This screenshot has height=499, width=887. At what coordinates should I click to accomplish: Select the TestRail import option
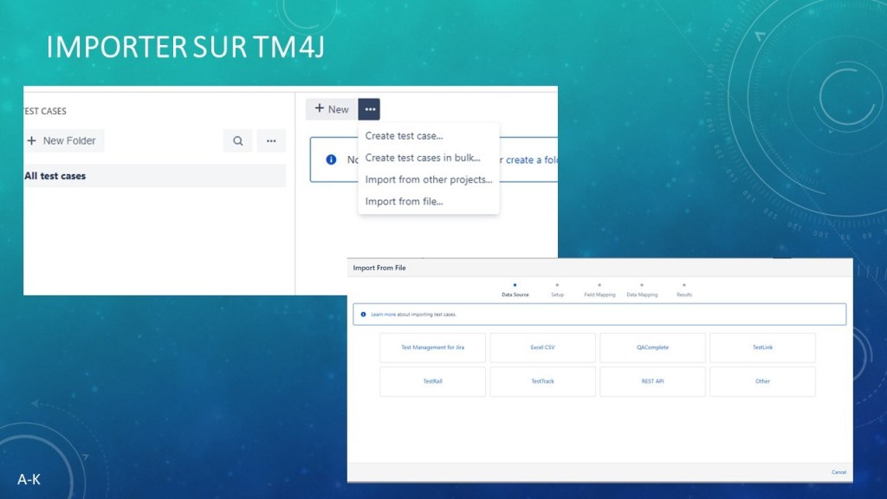432,381
